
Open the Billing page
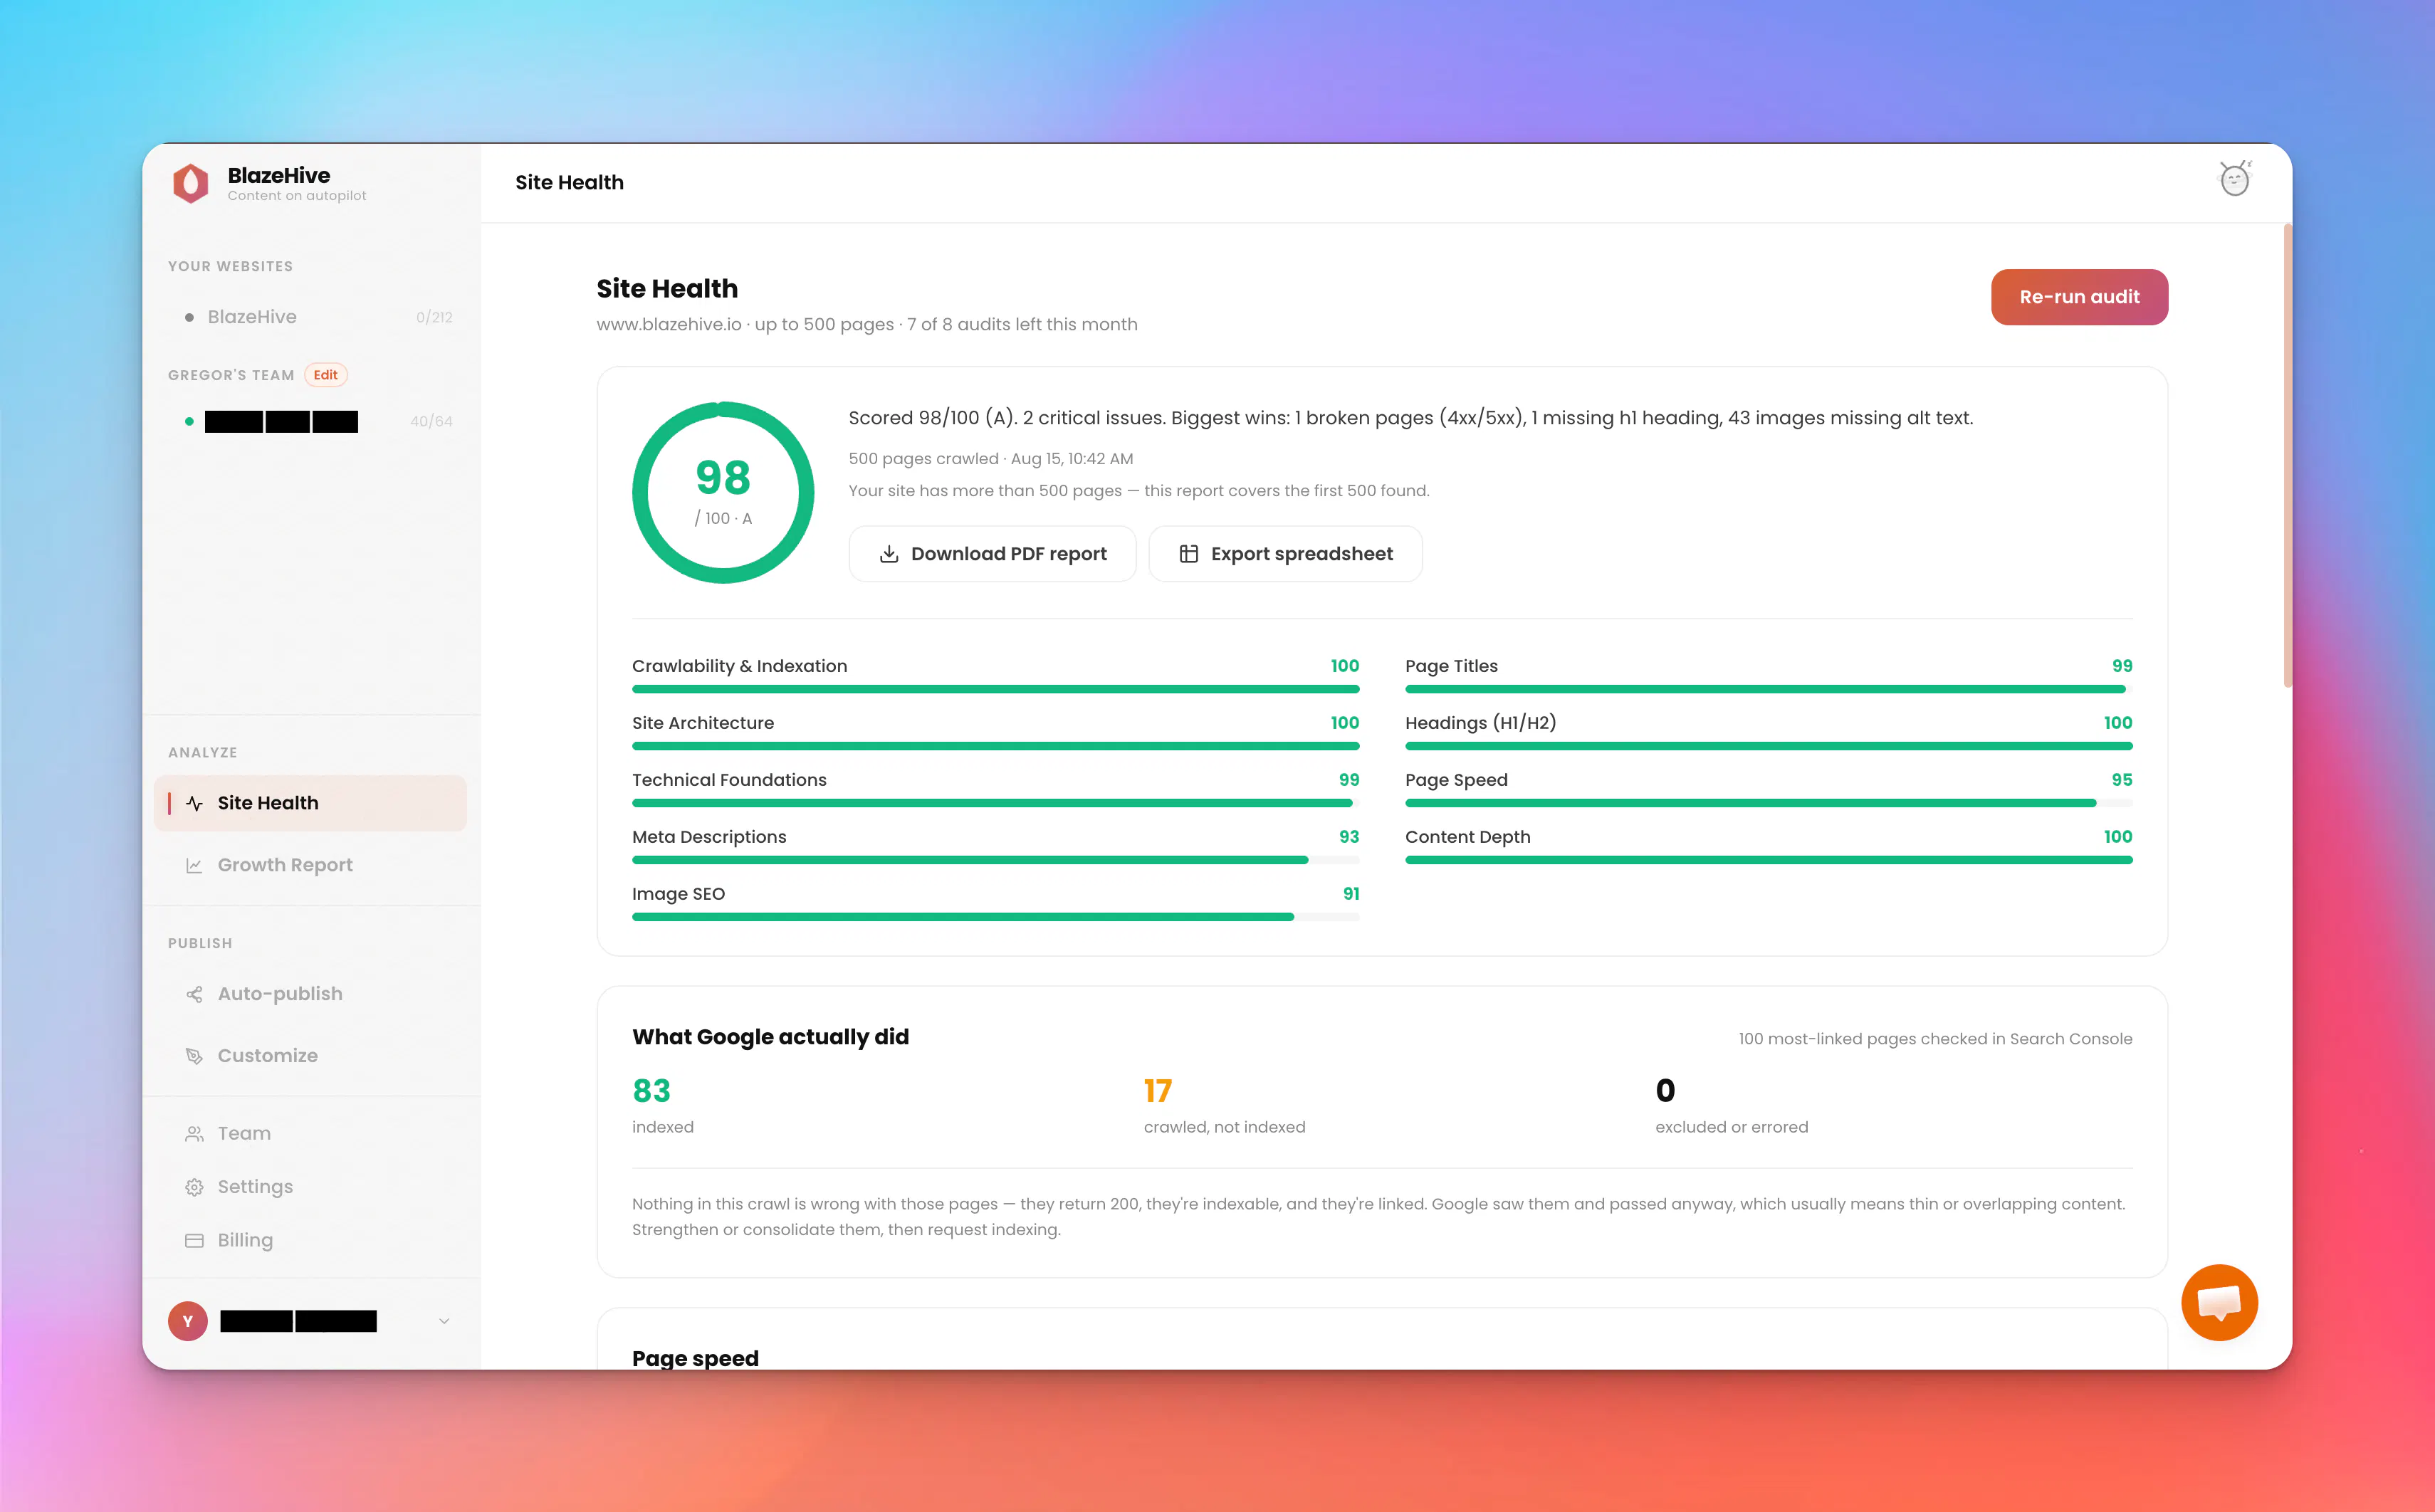tap(310, 1240)
